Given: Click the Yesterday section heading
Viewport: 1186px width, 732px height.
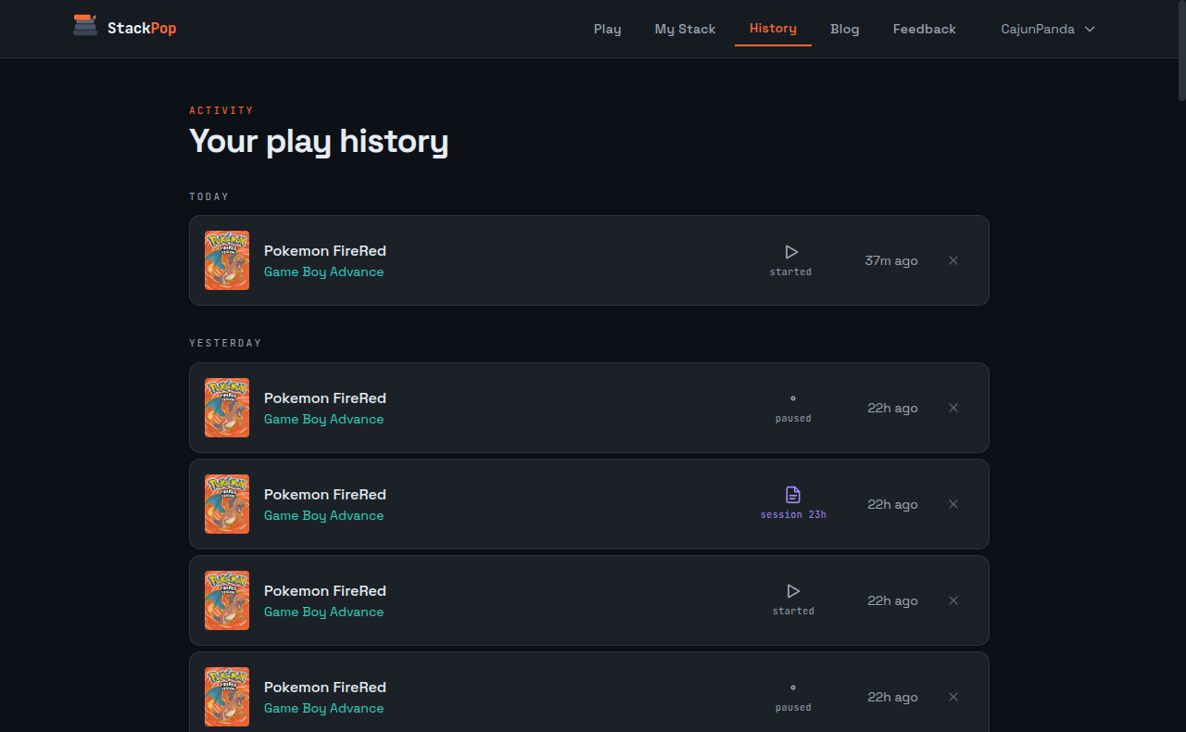Looking at the screenshot, I should (x=225, y=343).
